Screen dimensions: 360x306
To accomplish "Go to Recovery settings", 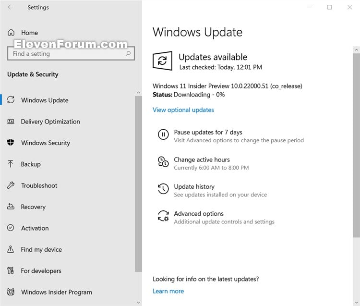I will click(33, 207).
